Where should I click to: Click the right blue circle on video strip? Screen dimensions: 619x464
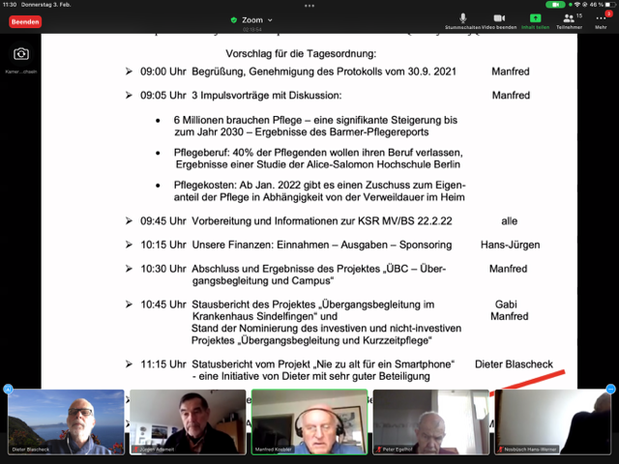610,389
